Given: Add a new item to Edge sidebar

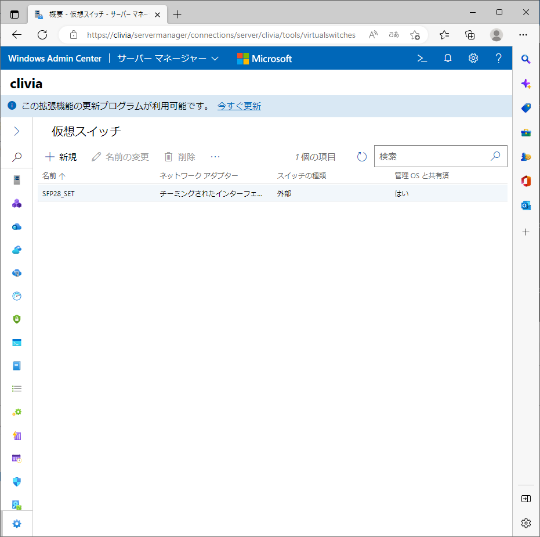Looking at the screenshot, I should (525, 232).
